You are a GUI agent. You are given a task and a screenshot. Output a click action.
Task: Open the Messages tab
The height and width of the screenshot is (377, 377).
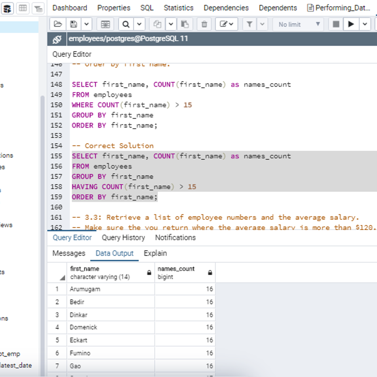click(x=69, y=254)
